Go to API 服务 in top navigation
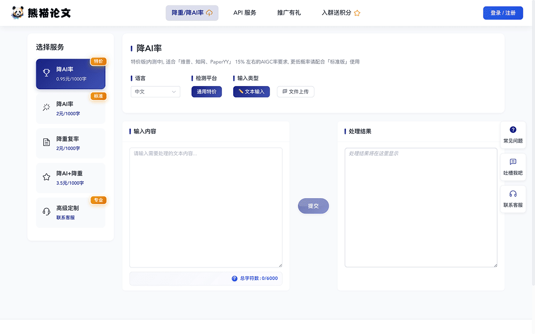This screenshot has width=535, height=334. [x=245, y=13]
